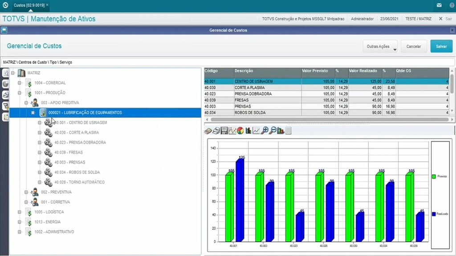Click the blank page icon in chart toolbar
This screenshot has width=456, height=256.
pyautogui.click(x=288, y=131)
